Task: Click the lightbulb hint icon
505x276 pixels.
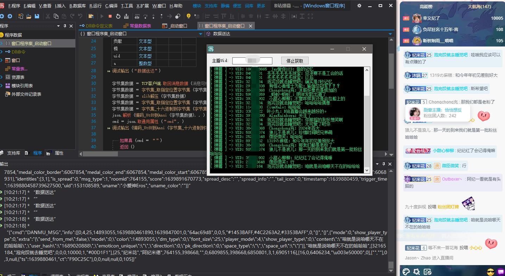Action: 189,16
